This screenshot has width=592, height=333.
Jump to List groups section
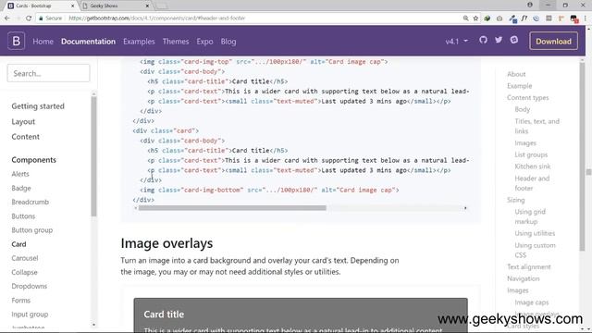coord(531,154)
